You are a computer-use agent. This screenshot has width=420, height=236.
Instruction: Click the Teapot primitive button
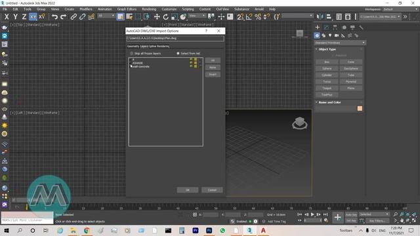coord(327,88)
